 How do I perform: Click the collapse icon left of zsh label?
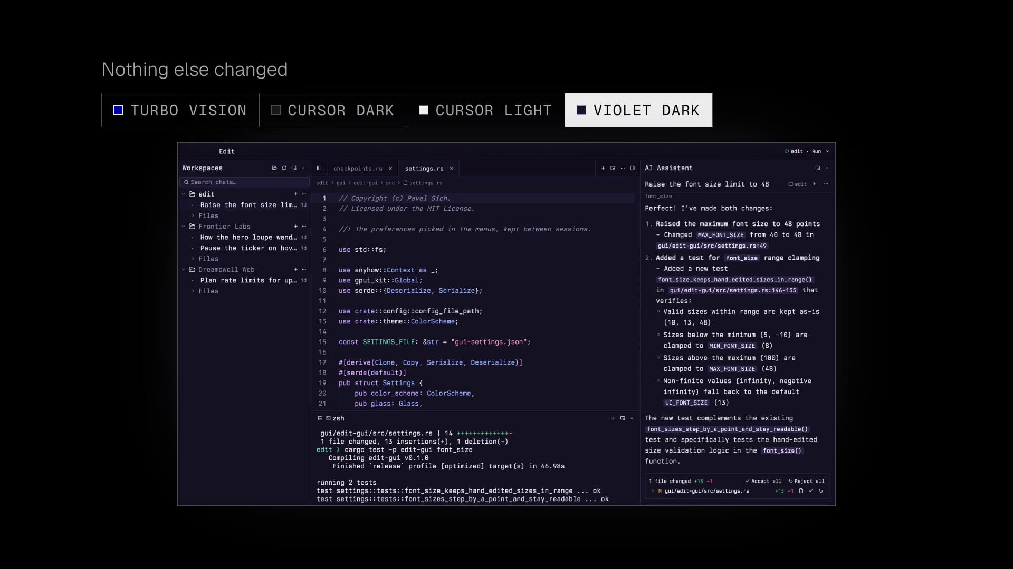pos(320,418)
